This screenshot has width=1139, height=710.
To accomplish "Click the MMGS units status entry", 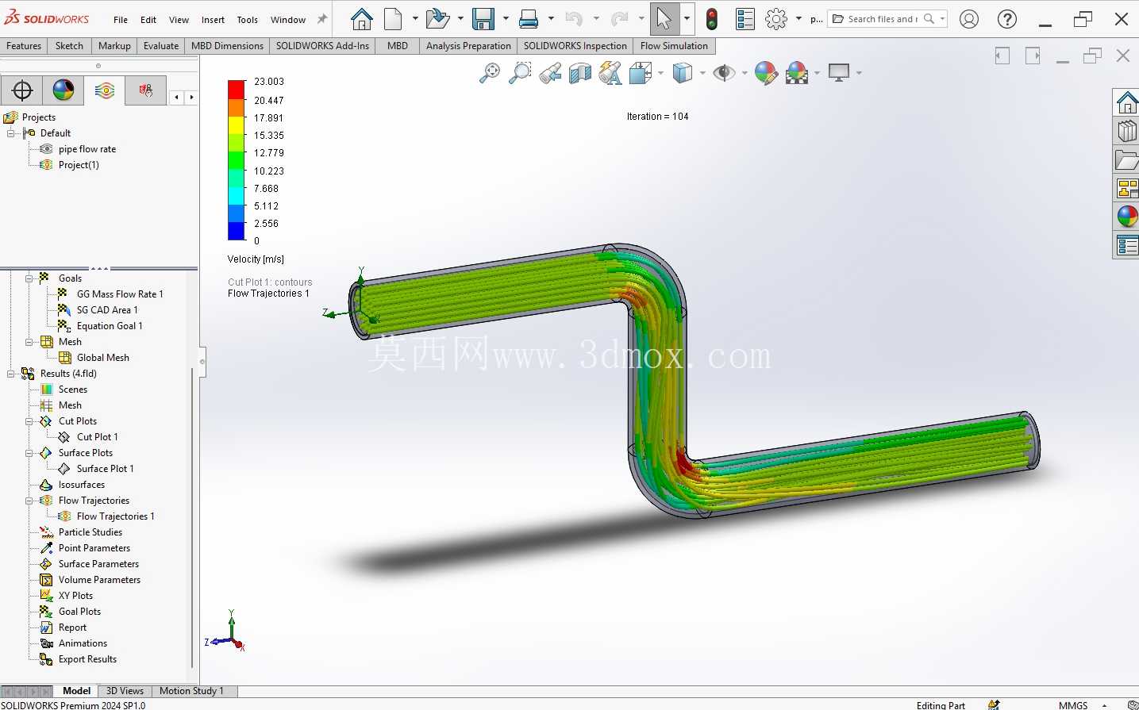I will [x=1073, y=705].
